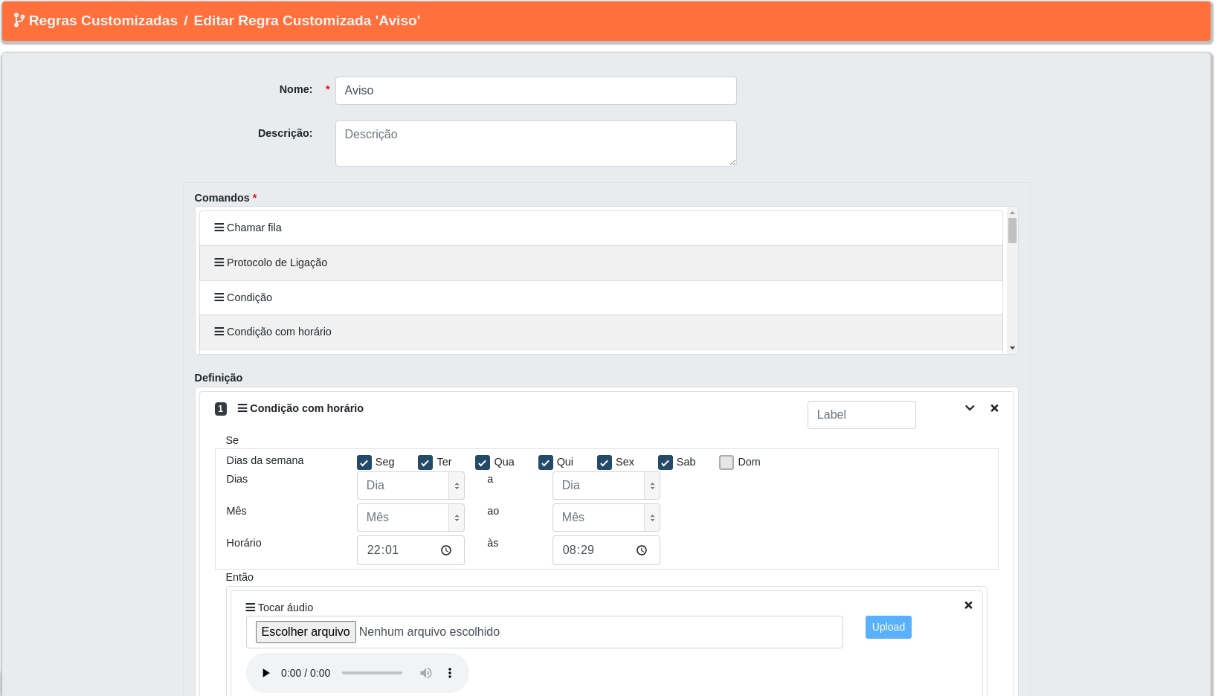The width and height of the screenshot is (1221, 696).
Task: Click the scroll up arrow of Comandos list
Action: coord(1012,213)
